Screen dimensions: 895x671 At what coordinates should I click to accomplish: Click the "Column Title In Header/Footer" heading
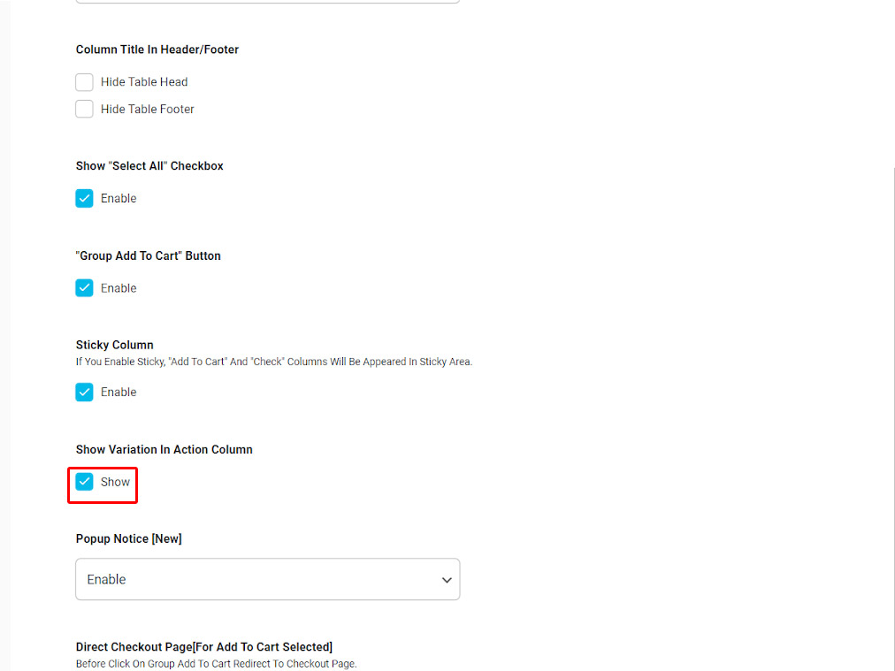[x=157, y=50]
